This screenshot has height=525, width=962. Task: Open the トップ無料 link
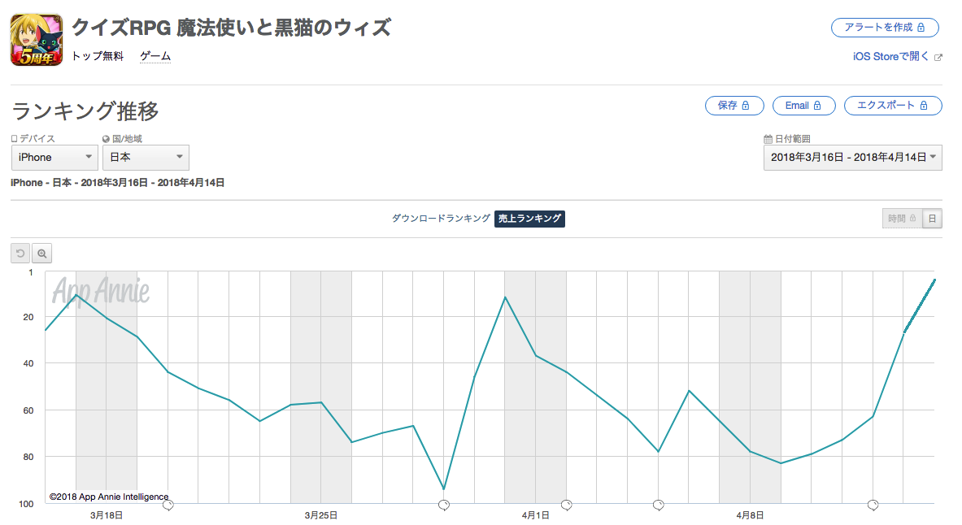point(98,56)
